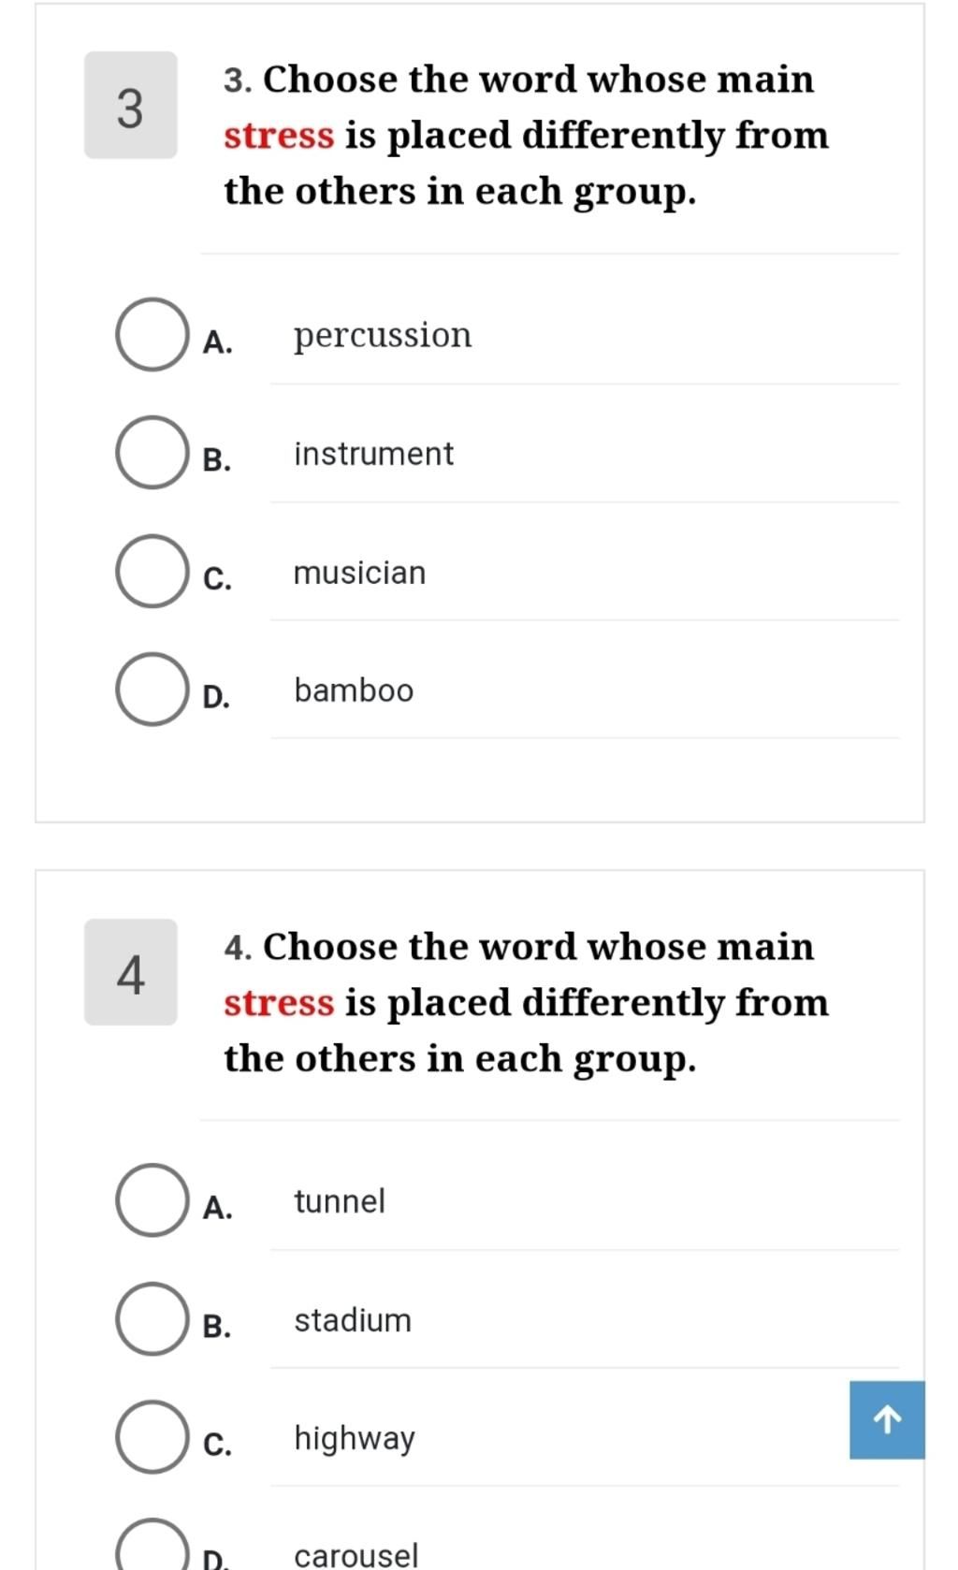This screenshot has height=1570, width=958.
Task: Click the answer text 'highway'
Action: point(355,1439)
